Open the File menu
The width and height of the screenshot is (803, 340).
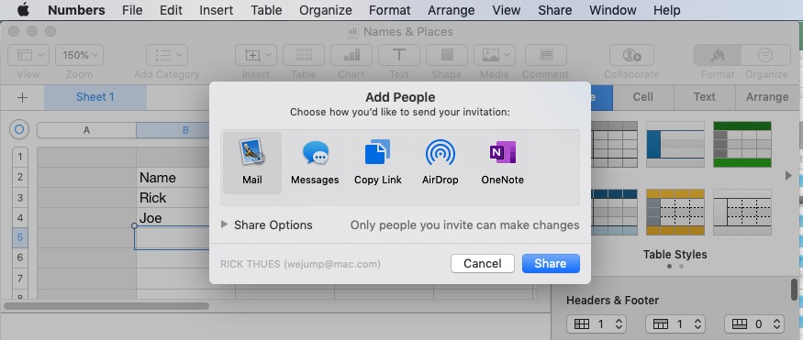point(132,10)
